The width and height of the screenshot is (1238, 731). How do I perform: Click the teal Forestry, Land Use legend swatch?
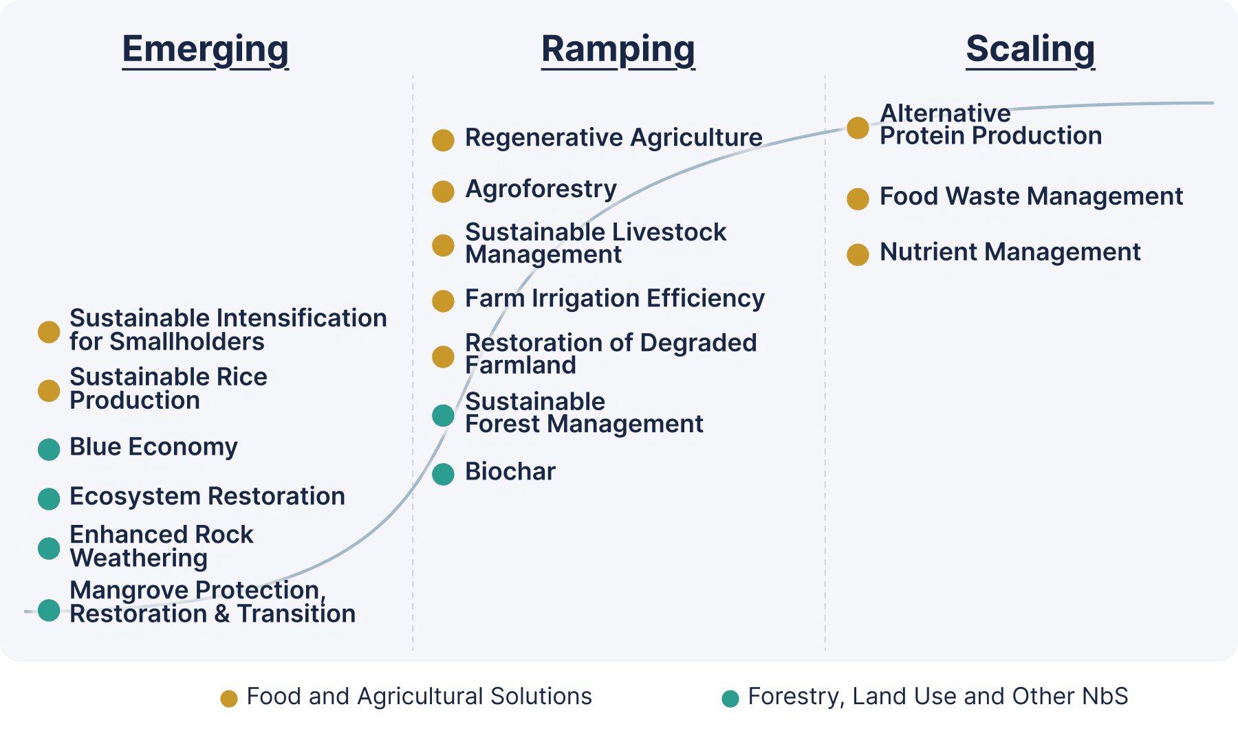click(730, 699)
